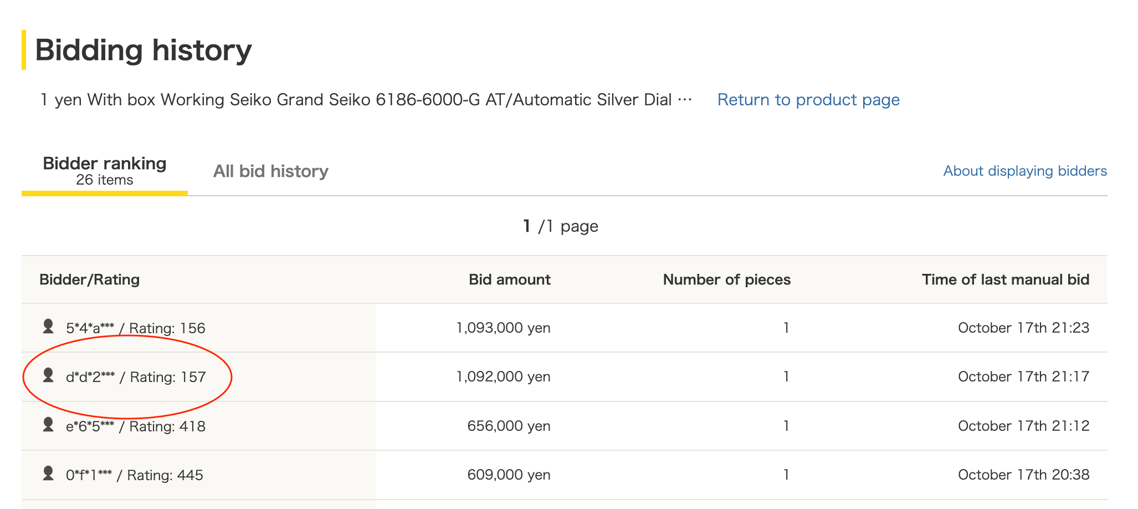
Task: Click the 1,092,000 yen bid amount
Action: click(503, 376)
